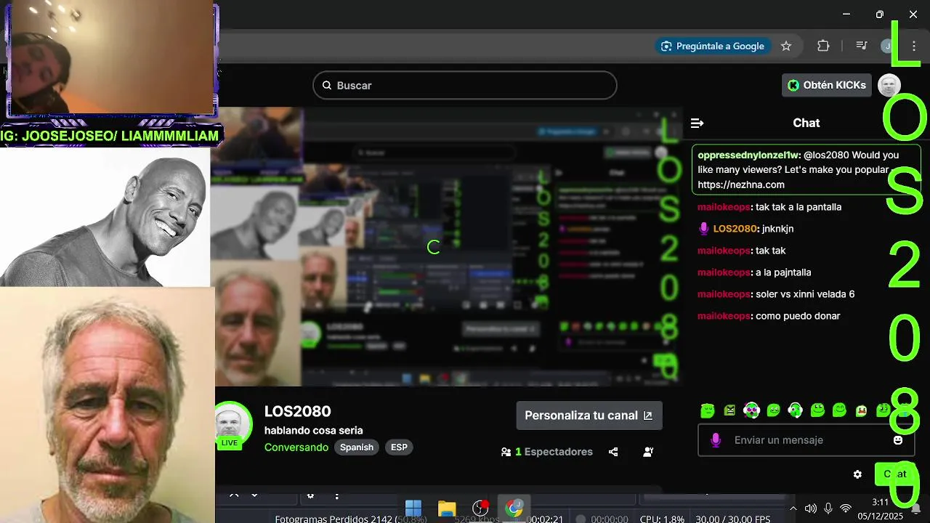Bookmark this page with the star icon
Screen dimensions: 930x523
point(786,46)
